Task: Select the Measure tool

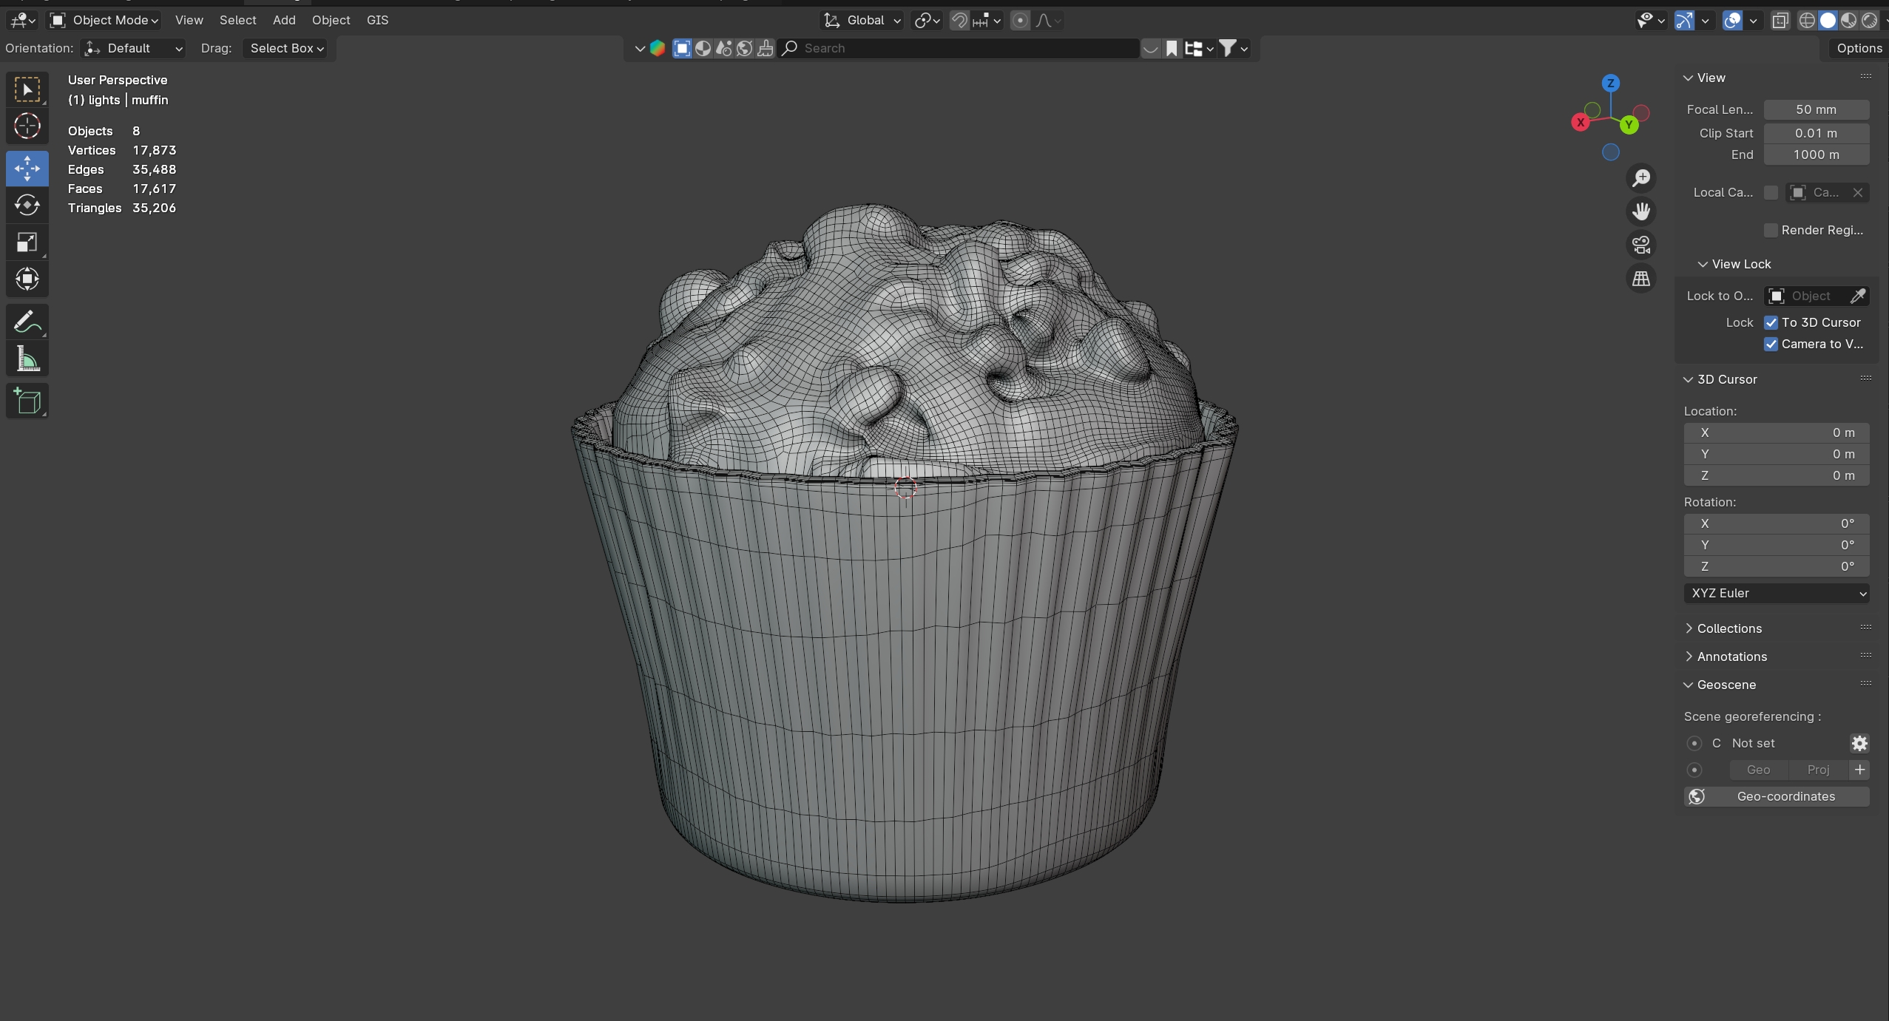Action: pos(27,360)
